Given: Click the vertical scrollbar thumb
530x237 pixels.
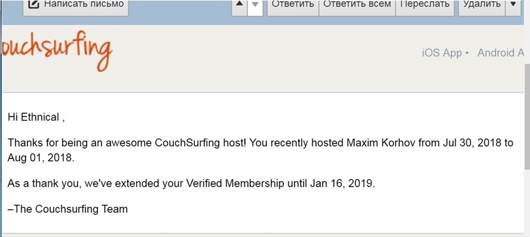Looking at the screenshot, I should point(527,117).
